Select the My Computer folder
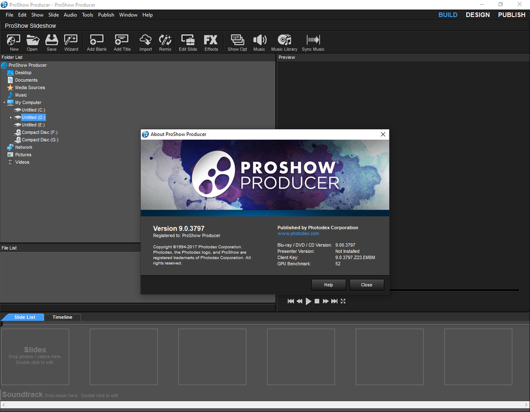 click(28, 102)
